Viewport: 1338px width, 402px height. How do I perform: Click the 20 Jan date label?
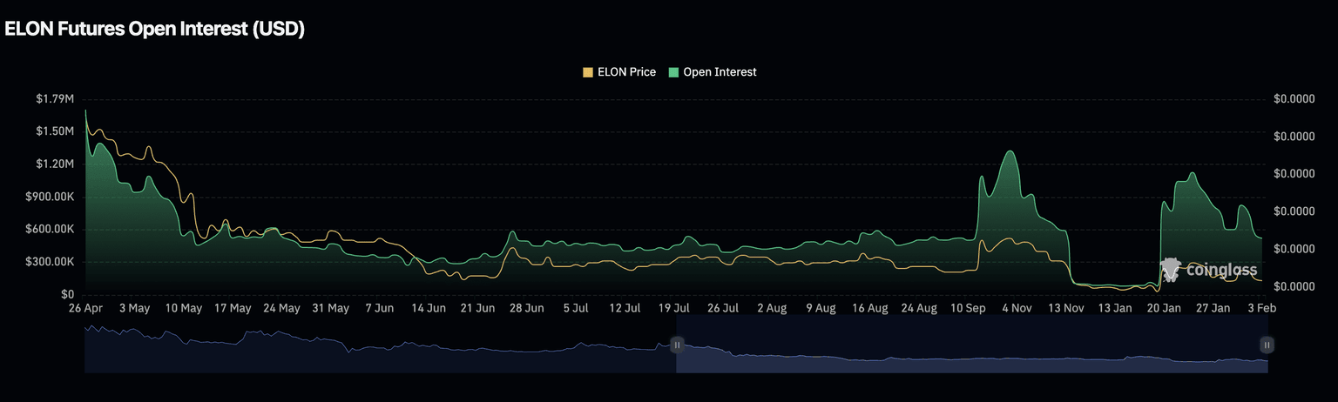[x=1164, y=308]
